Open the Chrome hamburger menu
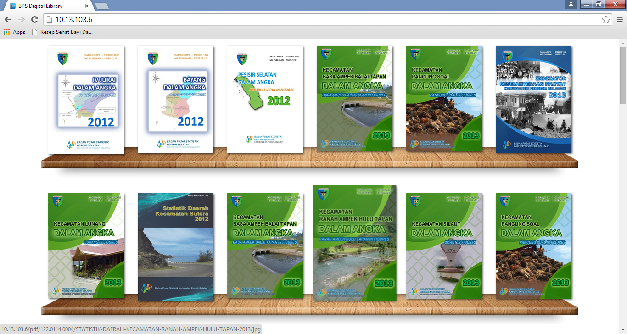This screenshot has height=334, width=627. tap(620, 19)
